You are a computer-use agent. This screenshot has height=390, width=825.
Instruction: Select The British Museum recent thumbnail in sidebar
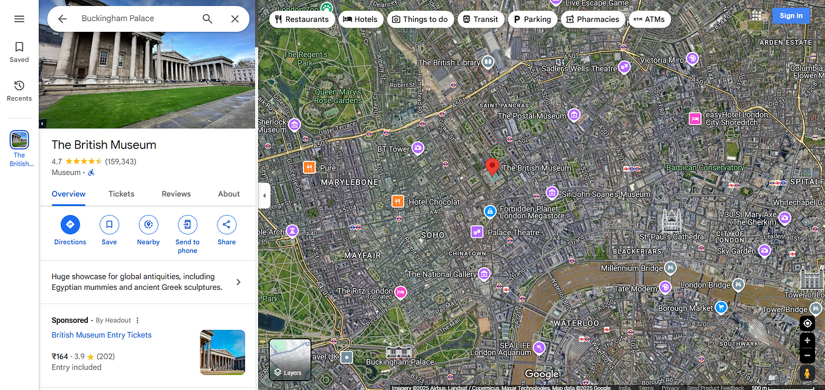(19, 140)
